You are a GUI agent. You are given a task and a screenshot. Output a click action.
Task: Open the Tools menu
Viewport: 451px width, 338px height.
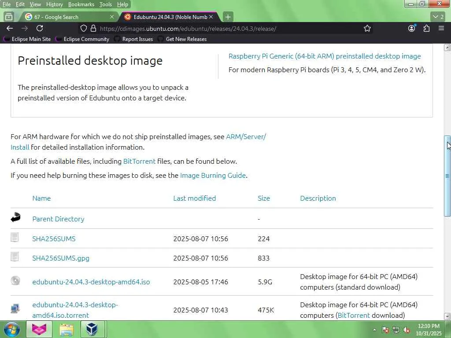(x=106, y=4)
